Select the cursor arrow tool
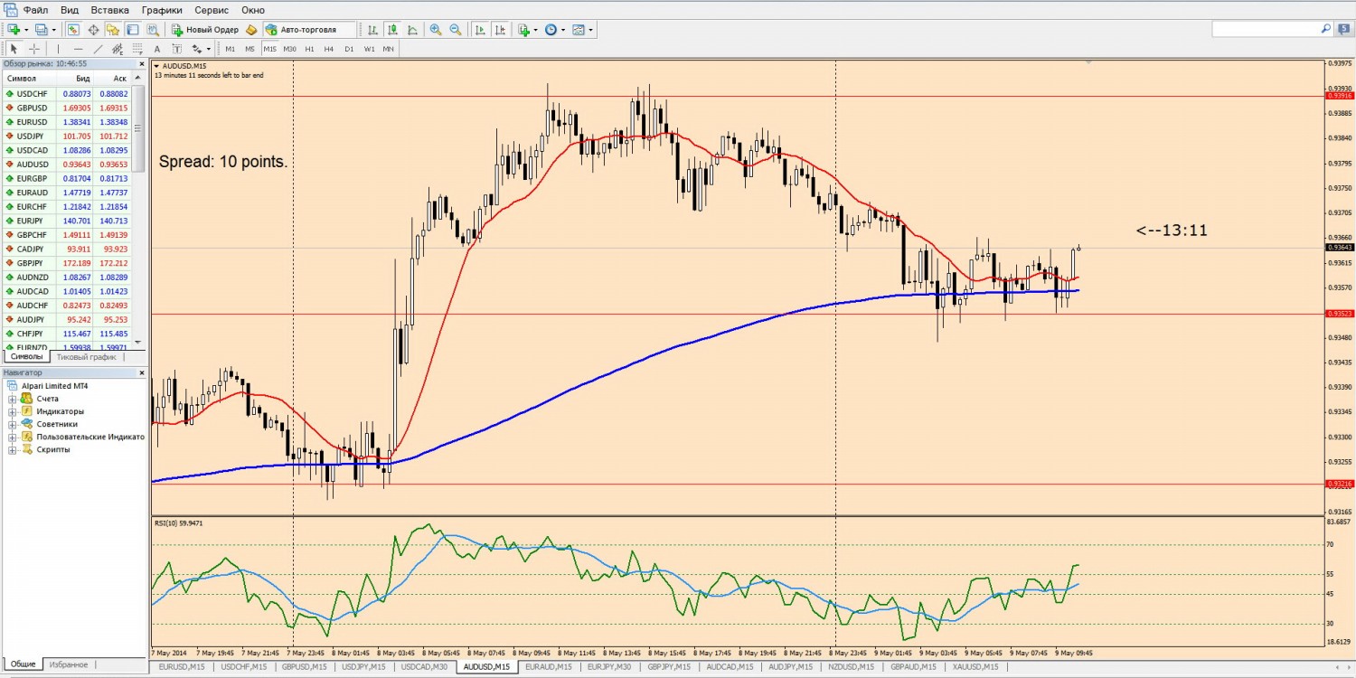 (x=14, y=49)
